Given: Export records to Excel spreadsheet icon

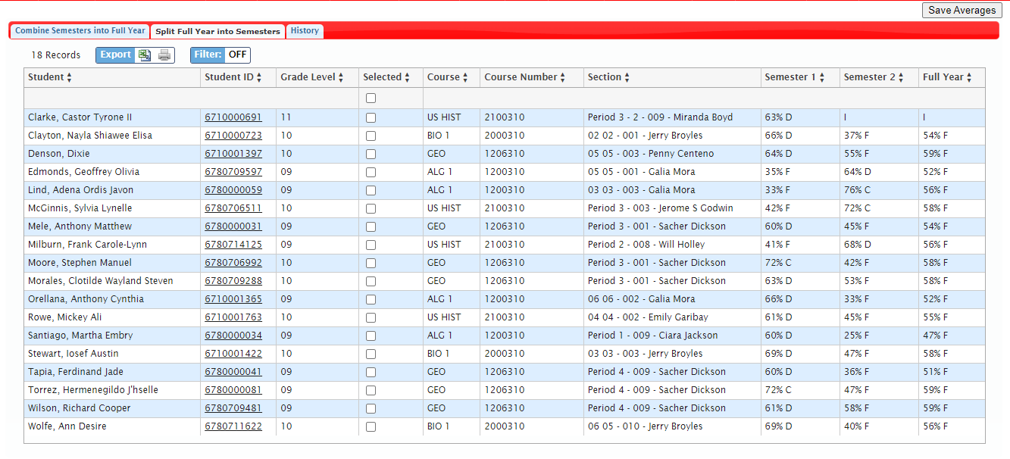Looking at the screenshot, I should (x=145, y=55).
